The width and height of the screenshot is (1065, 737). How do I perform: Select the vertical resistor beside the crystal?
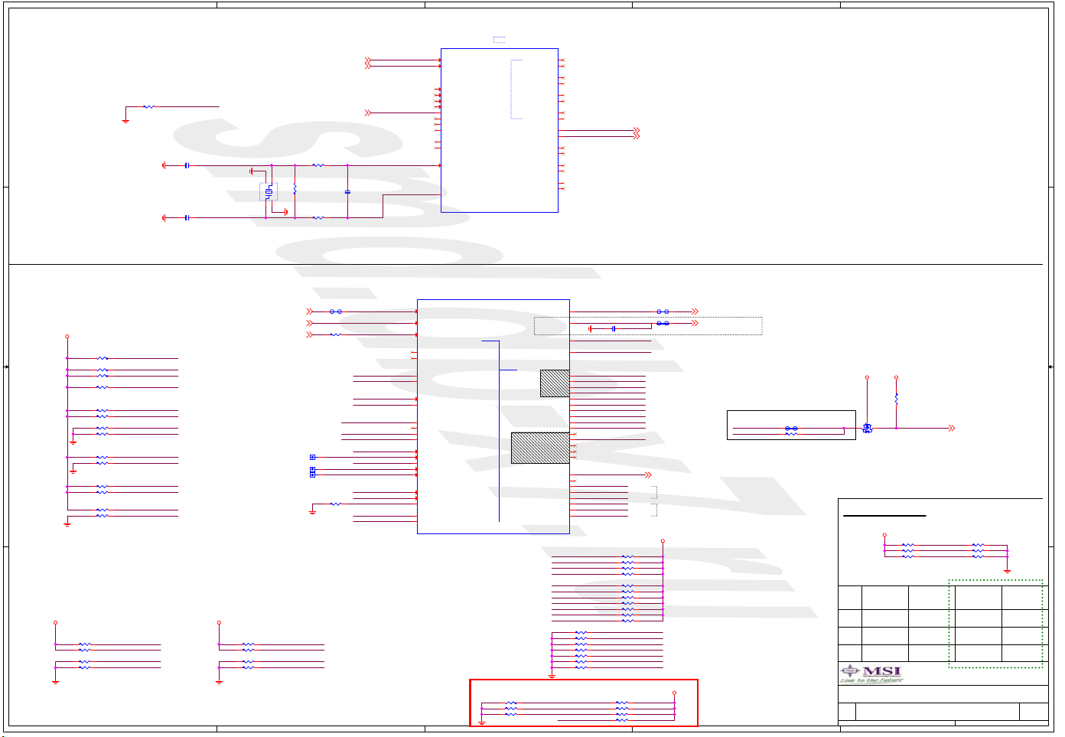(x=295, y=188)
